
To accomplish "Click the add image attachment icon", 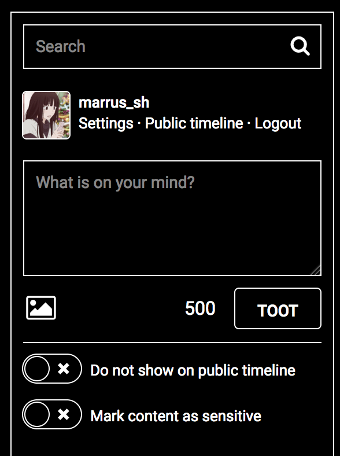I will [x=41, y=308].
